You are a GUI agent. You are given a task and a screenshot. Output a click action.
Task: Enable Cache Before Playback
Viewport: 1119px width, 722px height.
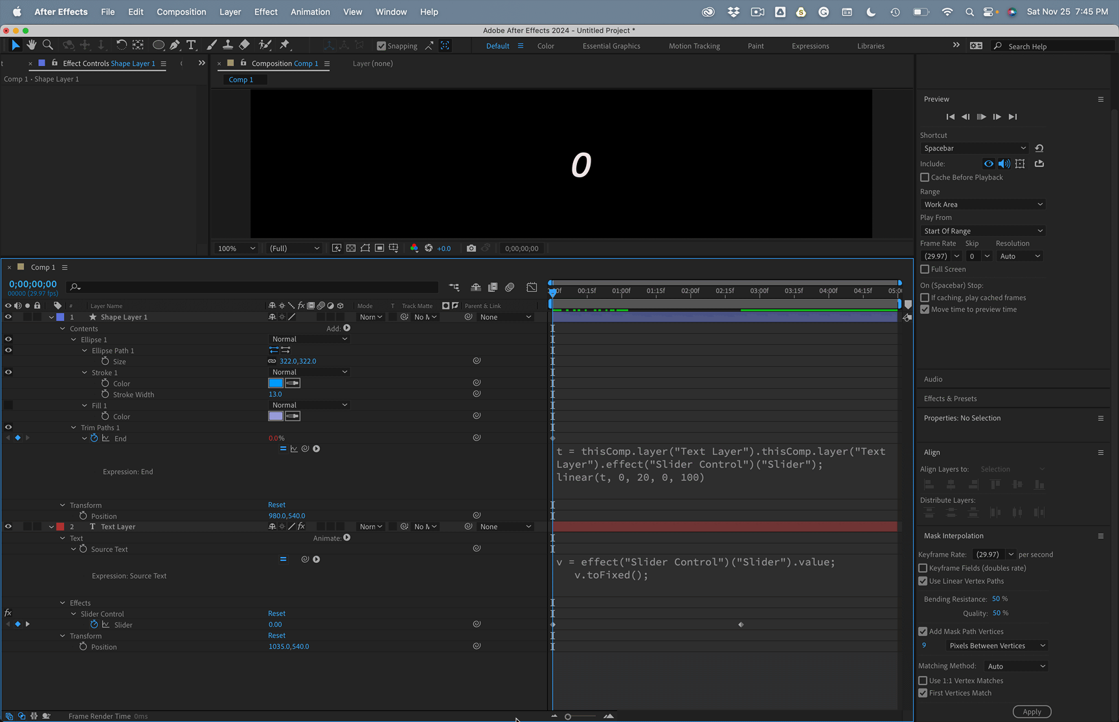tap(925, 177)
